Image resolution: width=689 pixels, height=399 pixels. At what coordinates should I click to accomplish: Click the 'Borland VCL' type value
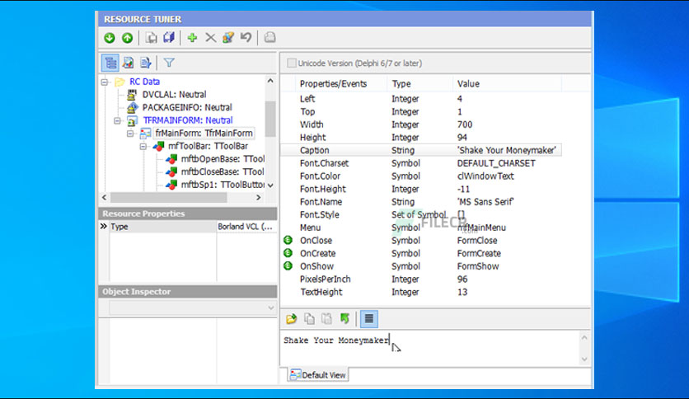pyautogui.click(x=246, y=227)
